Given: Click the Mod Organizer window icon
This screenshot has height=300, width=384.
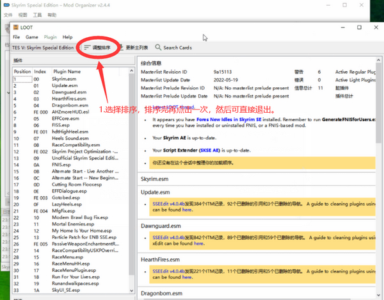Looking at the screenshot, I should click(4, 4).
